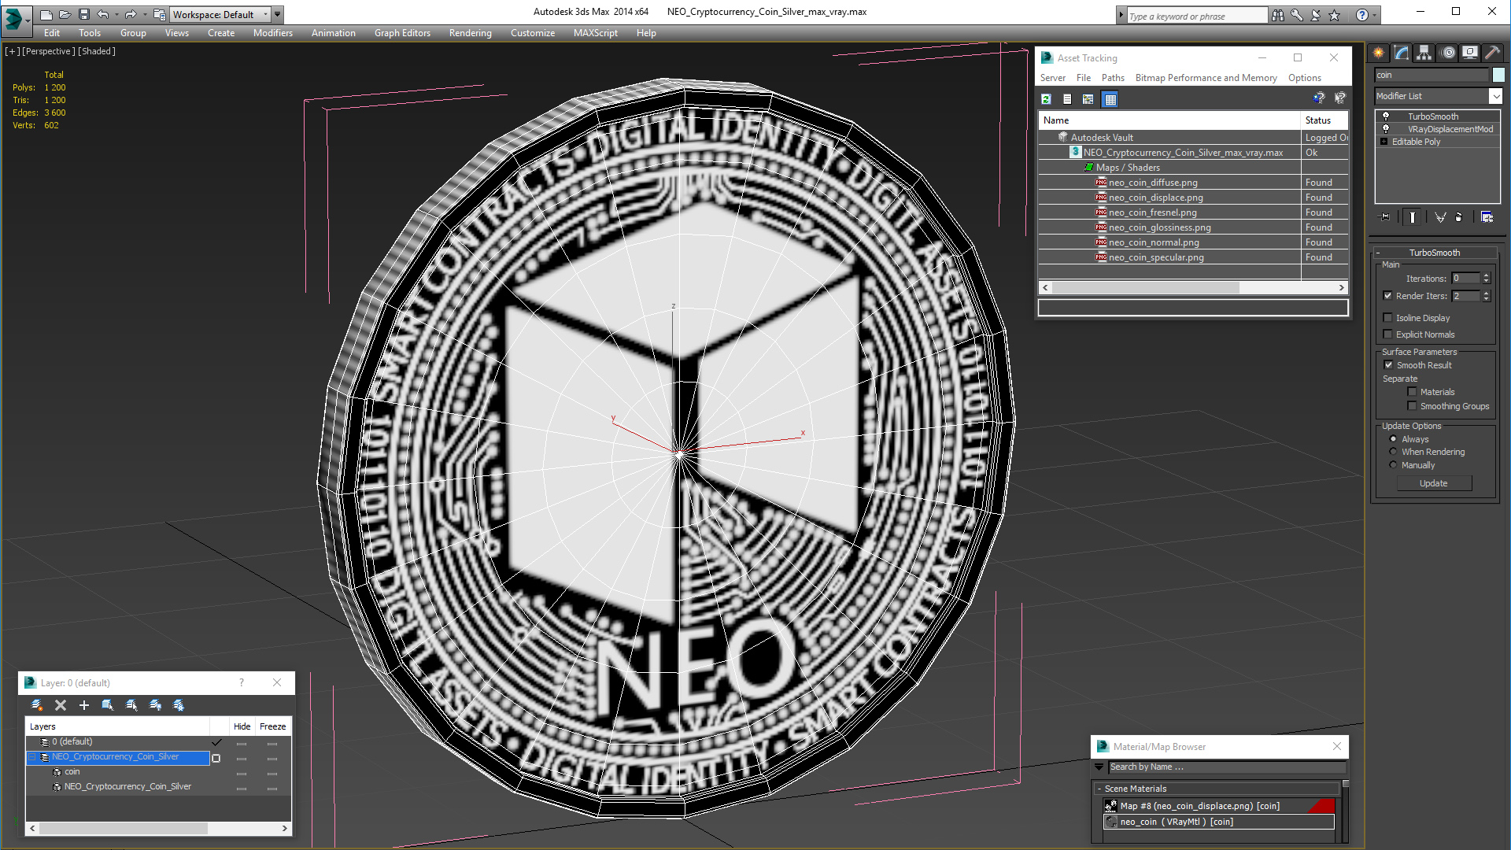Collapse TurboSmooth rollout header
Screen dimensions: 1511x850
pos(1434,253)
